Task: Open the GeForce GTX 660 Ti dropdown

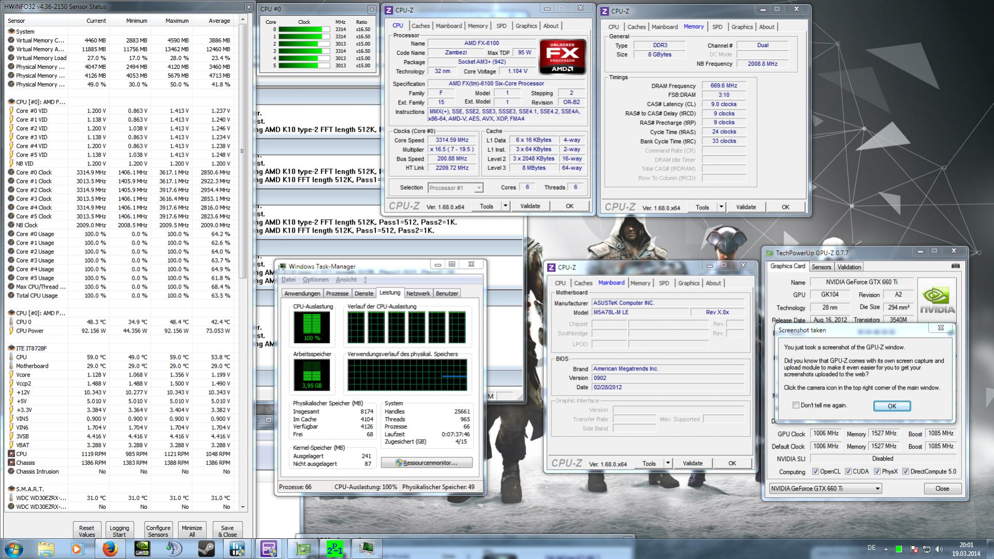Action: pyautogui.click(x=877, y=489)
